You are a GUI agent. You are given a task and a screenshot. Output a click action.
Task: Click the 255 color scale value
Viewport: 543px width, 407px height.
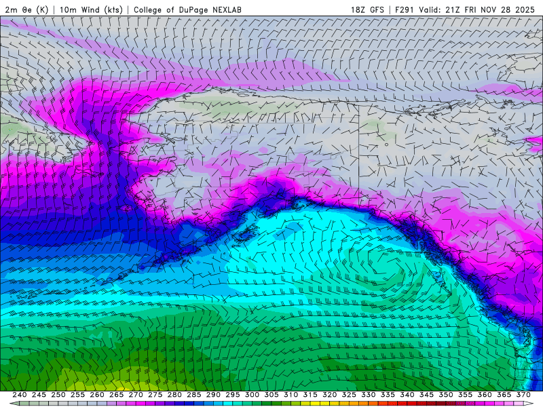77,395
